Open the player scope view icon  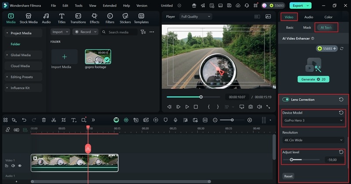coord(268,17)
